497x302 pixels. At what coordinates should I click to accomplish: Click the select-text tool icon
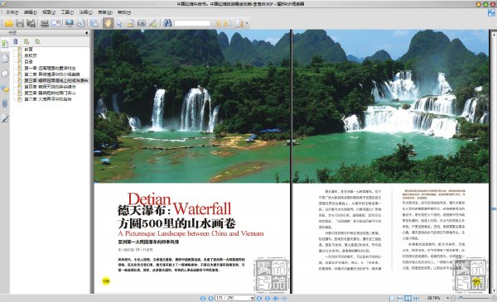[x=130, y=23]
